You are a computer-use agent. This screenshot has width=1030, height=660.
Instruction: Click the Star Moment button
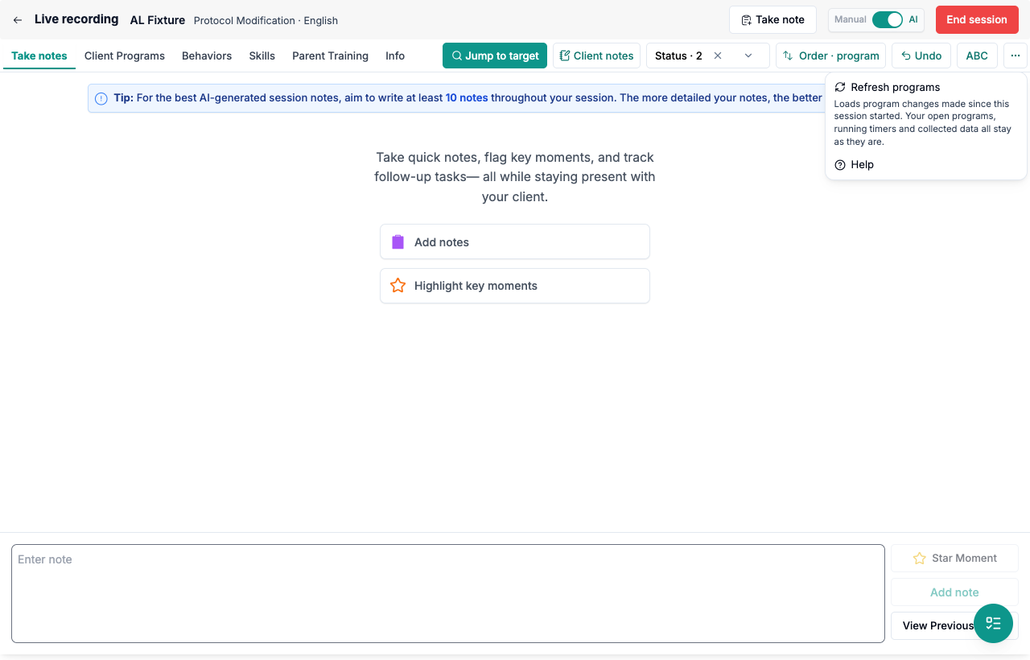(x=954, y=558)
